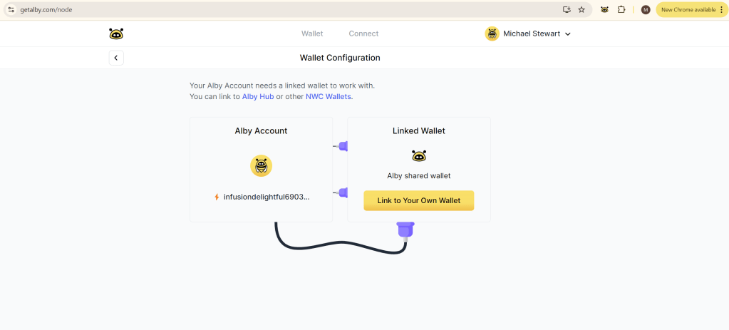Image resolution: width=729 pixels, height=330 pixels.
Task: Click the Alby bee logo in header
Action: [116, 33]
